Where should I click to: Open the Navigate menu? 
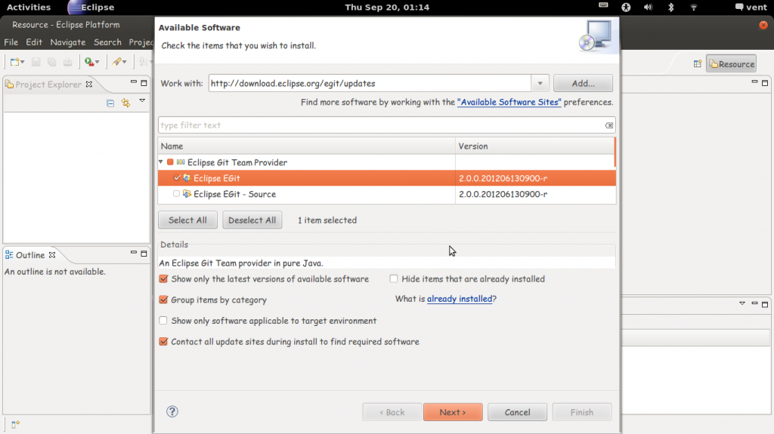tap(67, 42)
